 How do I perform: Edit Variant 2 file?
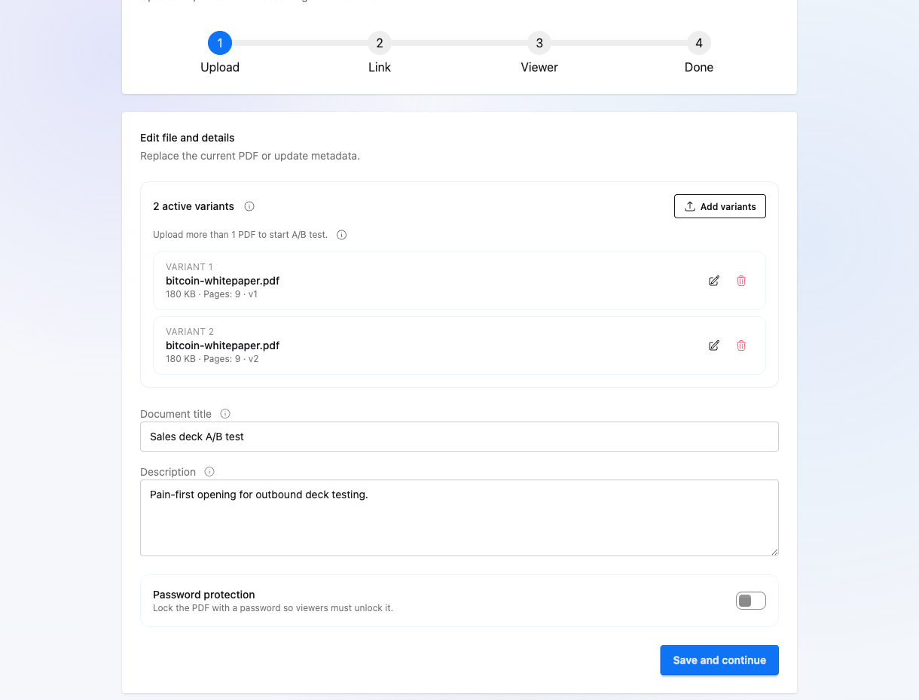tap(714, 345)
